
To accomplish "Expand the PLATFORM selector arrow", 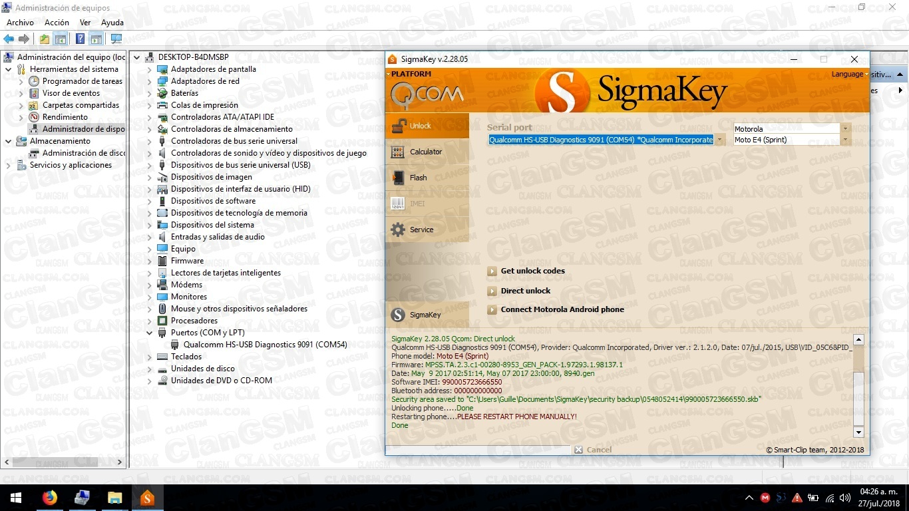I will 388,75.
